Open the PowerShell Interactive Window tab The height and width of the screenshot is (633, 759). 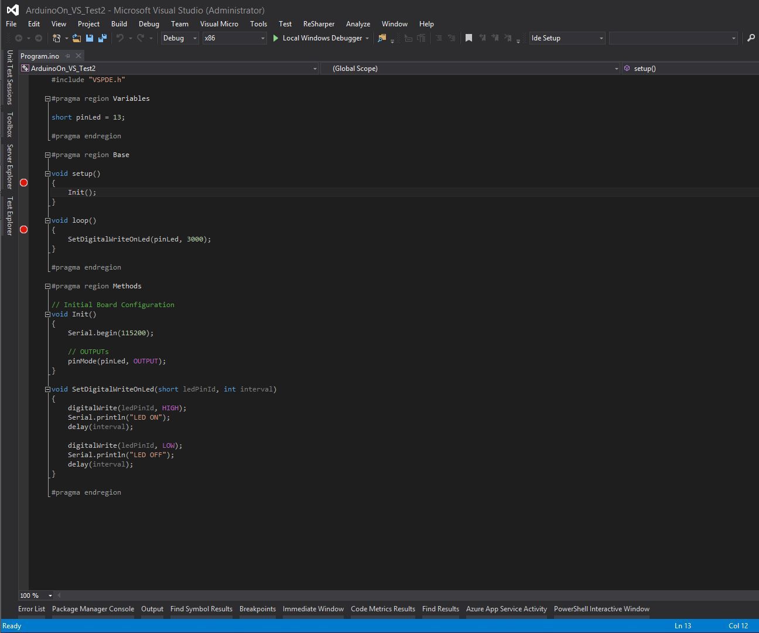click(601, 609)
